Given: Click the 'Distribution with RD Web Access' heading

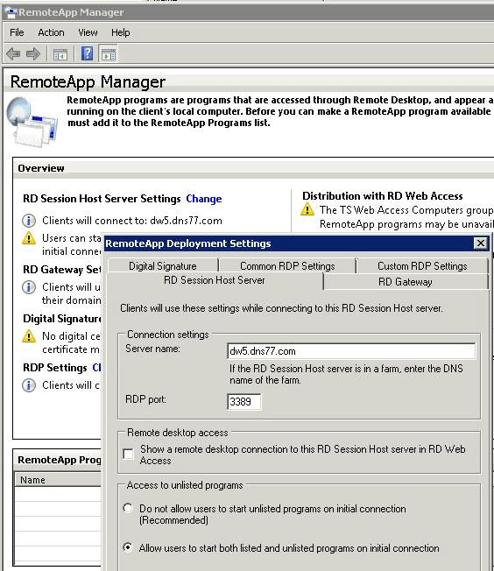Looking at the screenshot, I should [383, 196].
